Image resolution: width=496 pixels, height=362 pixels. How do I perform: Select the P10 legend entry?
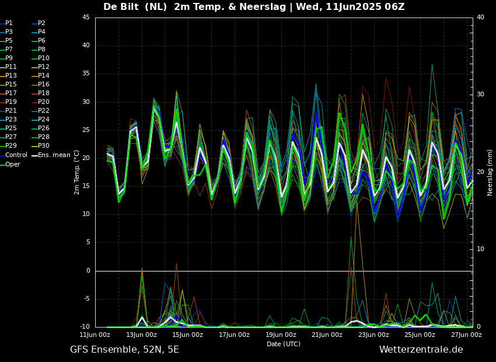tap(43, 58)
